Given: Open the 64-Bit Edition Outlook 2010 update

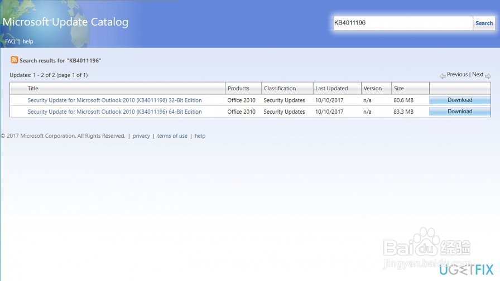Looking at the screenshot, I should click(114, 112).
